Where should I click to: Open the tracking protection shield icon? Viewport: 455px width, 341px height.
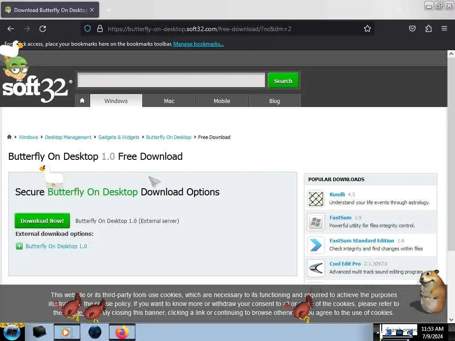pos(88,29)
